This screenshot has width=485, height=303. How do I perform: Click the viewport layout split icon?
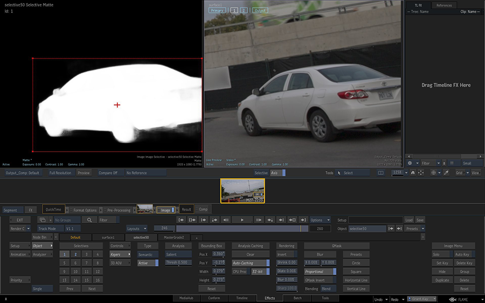coord(381,173)
